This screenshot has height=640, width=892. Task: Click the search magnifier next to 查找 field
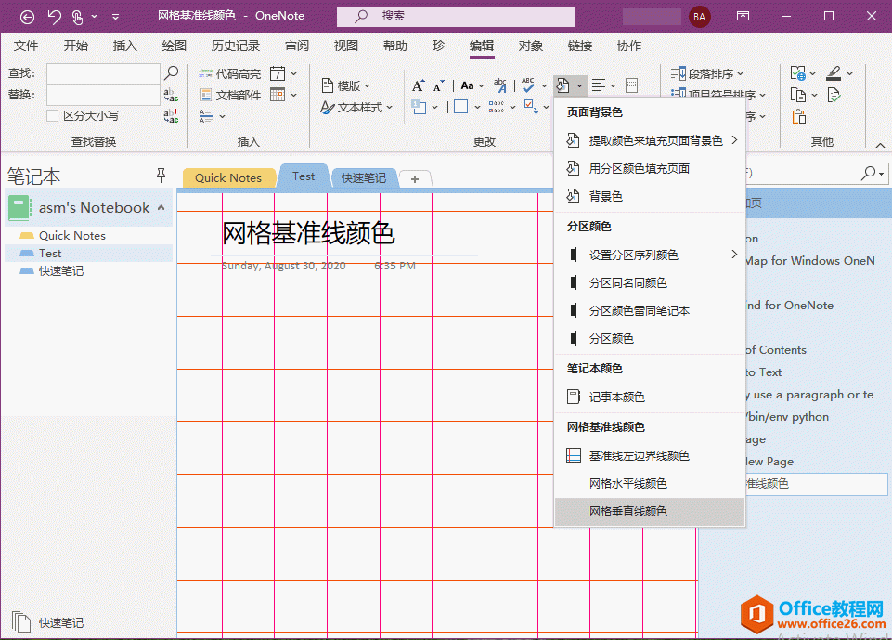(x=172, y=72)
